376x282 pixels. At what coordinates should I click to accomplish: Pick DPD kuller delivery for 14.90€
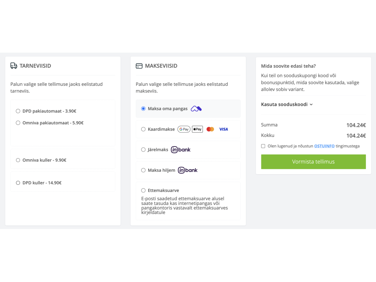(18, 183)
